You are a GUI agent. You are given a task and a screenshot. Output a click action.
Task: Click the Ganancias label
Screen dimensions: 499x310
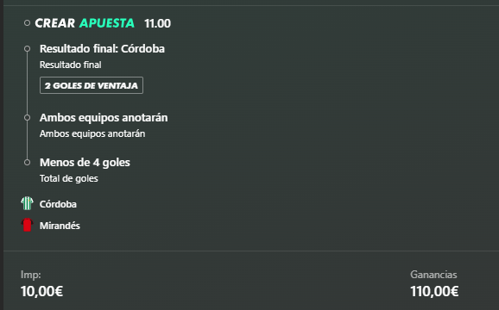click(433, 275)
